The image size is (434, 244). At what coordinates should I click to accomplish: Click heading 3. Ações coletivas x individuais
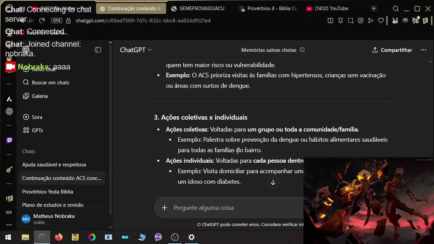(201, 117)
